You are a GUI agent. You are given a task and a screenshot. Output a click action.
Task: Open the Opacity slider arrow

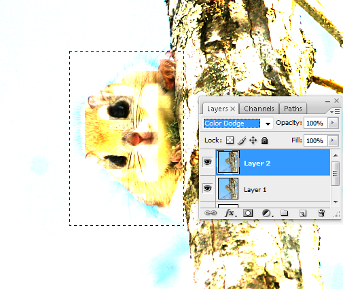click(x=333, y=123)
